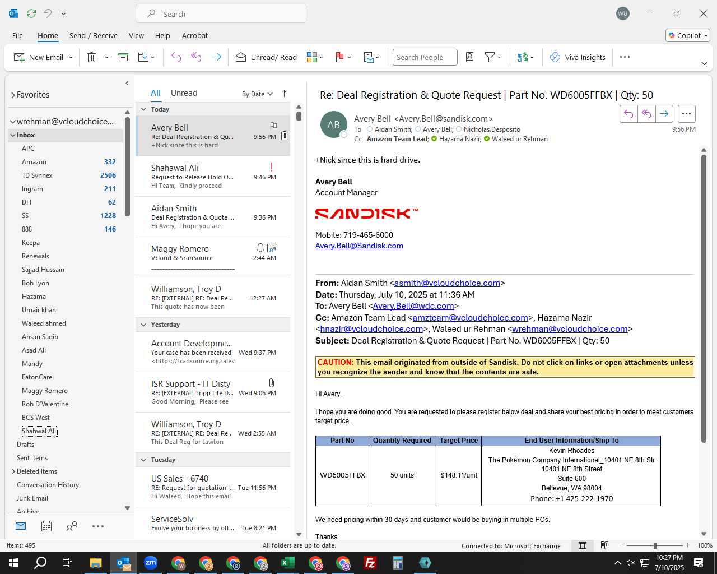Collapse the Inbox folder tree
717x574 pixels.
click(x=13, y=135)
